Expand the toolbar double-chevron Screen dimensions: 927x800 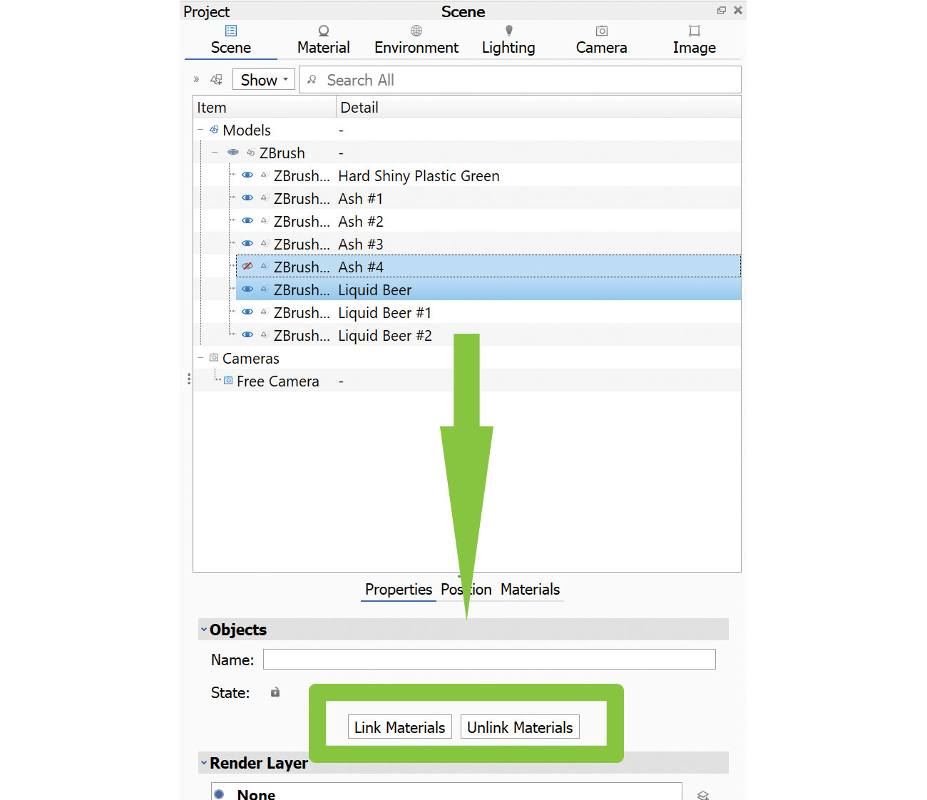[196, 80]
